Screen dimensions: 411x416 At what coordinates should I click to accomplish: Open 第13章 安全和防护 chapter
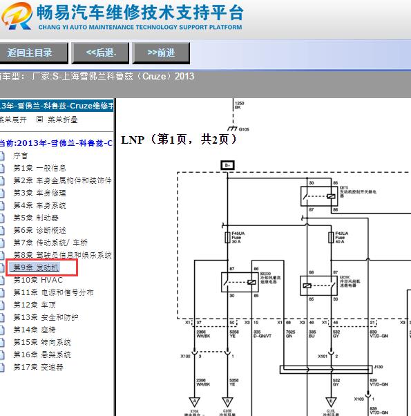(x=46, y=317)
